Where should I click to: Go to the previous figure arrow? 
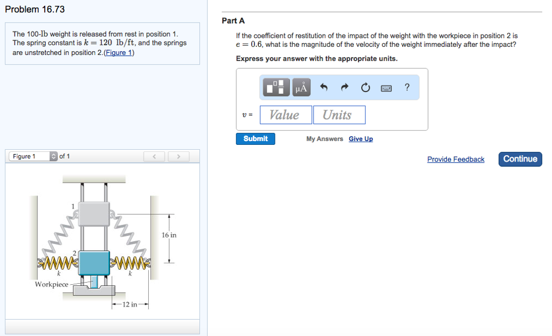click(x=154, y=157)
